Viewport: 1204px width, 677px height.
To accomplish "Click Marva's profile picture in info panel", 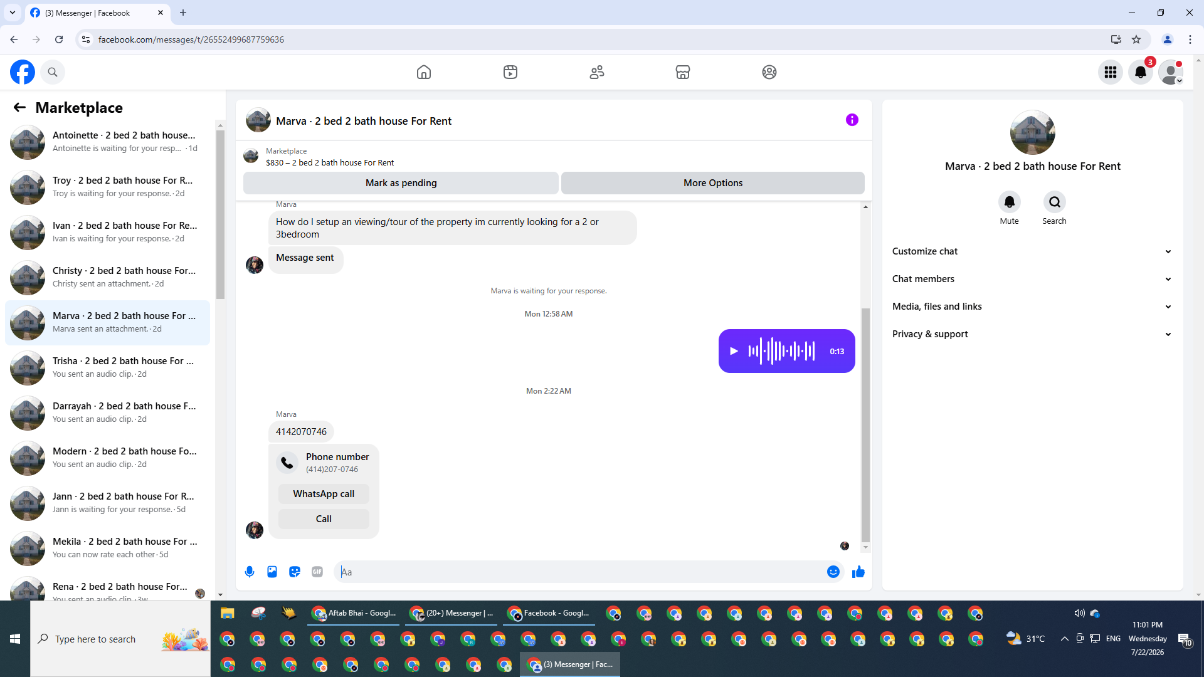I will (1032, 133).
